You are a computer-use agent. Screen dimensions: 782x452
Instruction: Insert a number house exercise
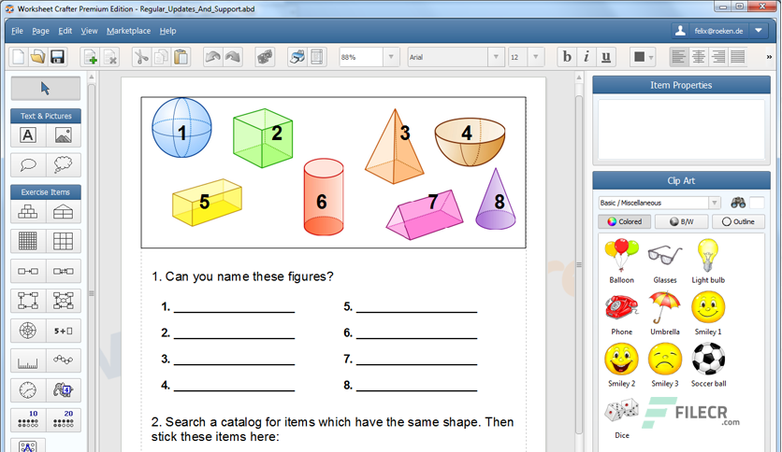(x=64, y=212)
